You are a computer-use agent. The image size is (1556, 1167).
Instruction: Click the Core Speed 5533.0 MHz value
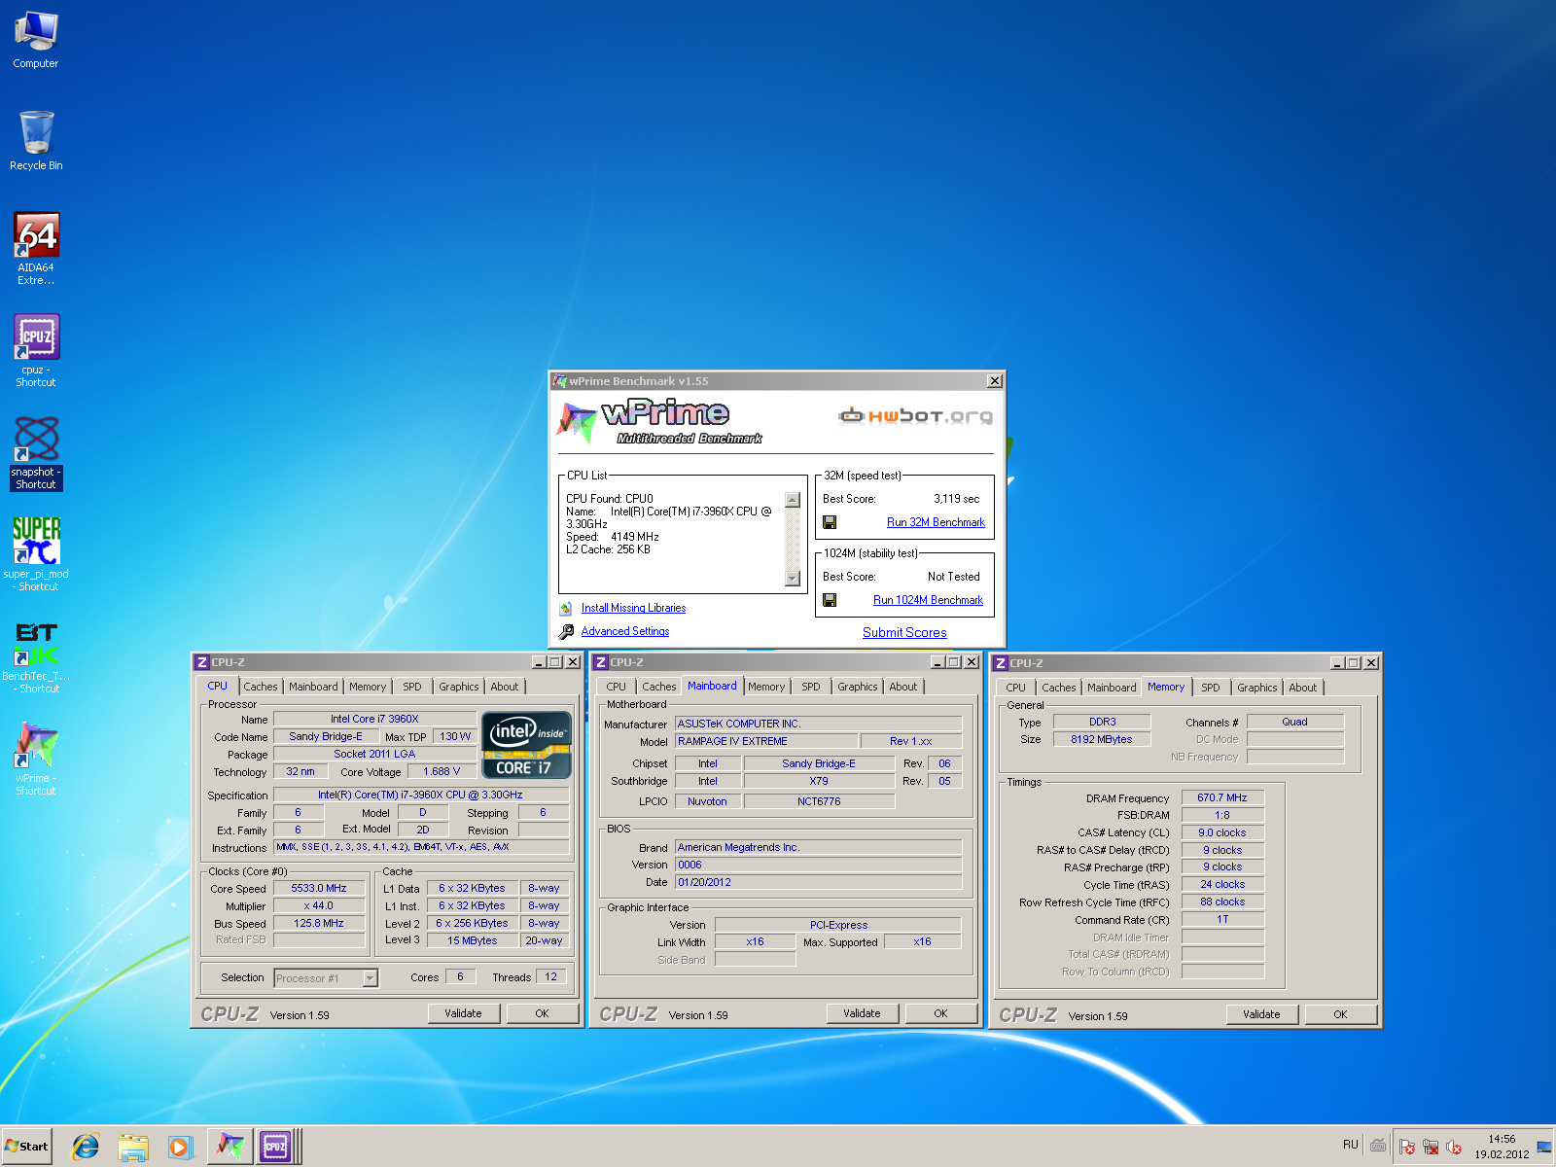[319, 888]
